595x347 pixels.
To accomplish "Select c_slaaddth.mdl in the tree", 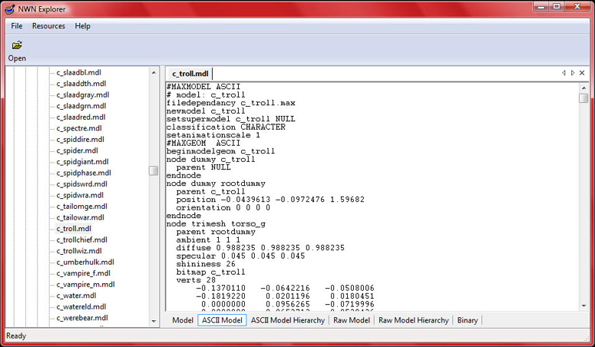I will pyautogui.click(x=81, y=84).
